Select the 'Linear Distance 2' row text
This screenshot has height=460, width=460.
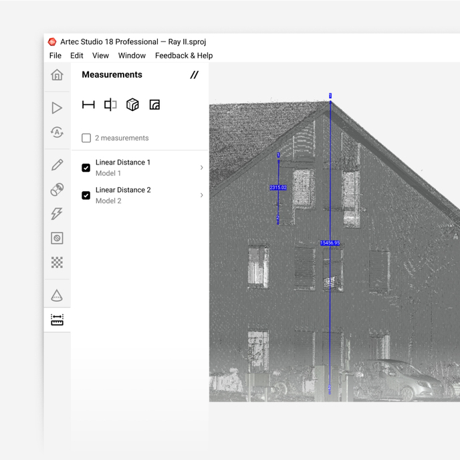coord(123,190)
